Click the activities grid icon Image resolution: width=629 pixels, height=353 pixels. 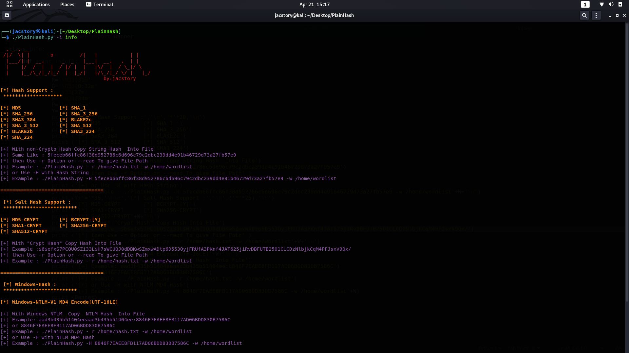pos(10,4)
